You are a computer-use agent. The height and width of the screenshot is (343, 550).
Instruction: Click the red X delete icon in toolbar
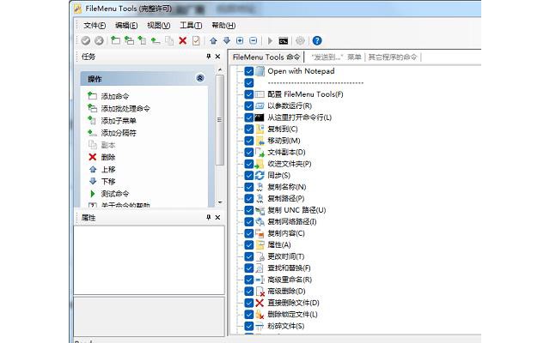tap(182, 40)
